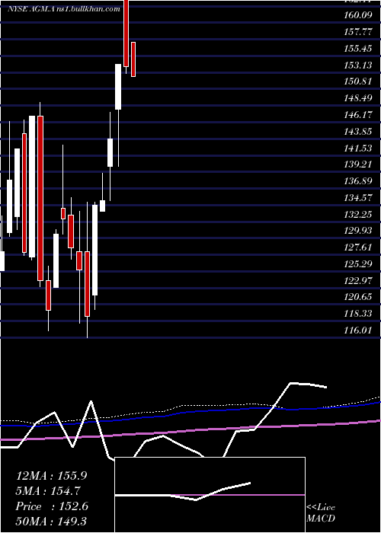
Task: Click the 136.89 price axis label
Action: click(358, 181)
